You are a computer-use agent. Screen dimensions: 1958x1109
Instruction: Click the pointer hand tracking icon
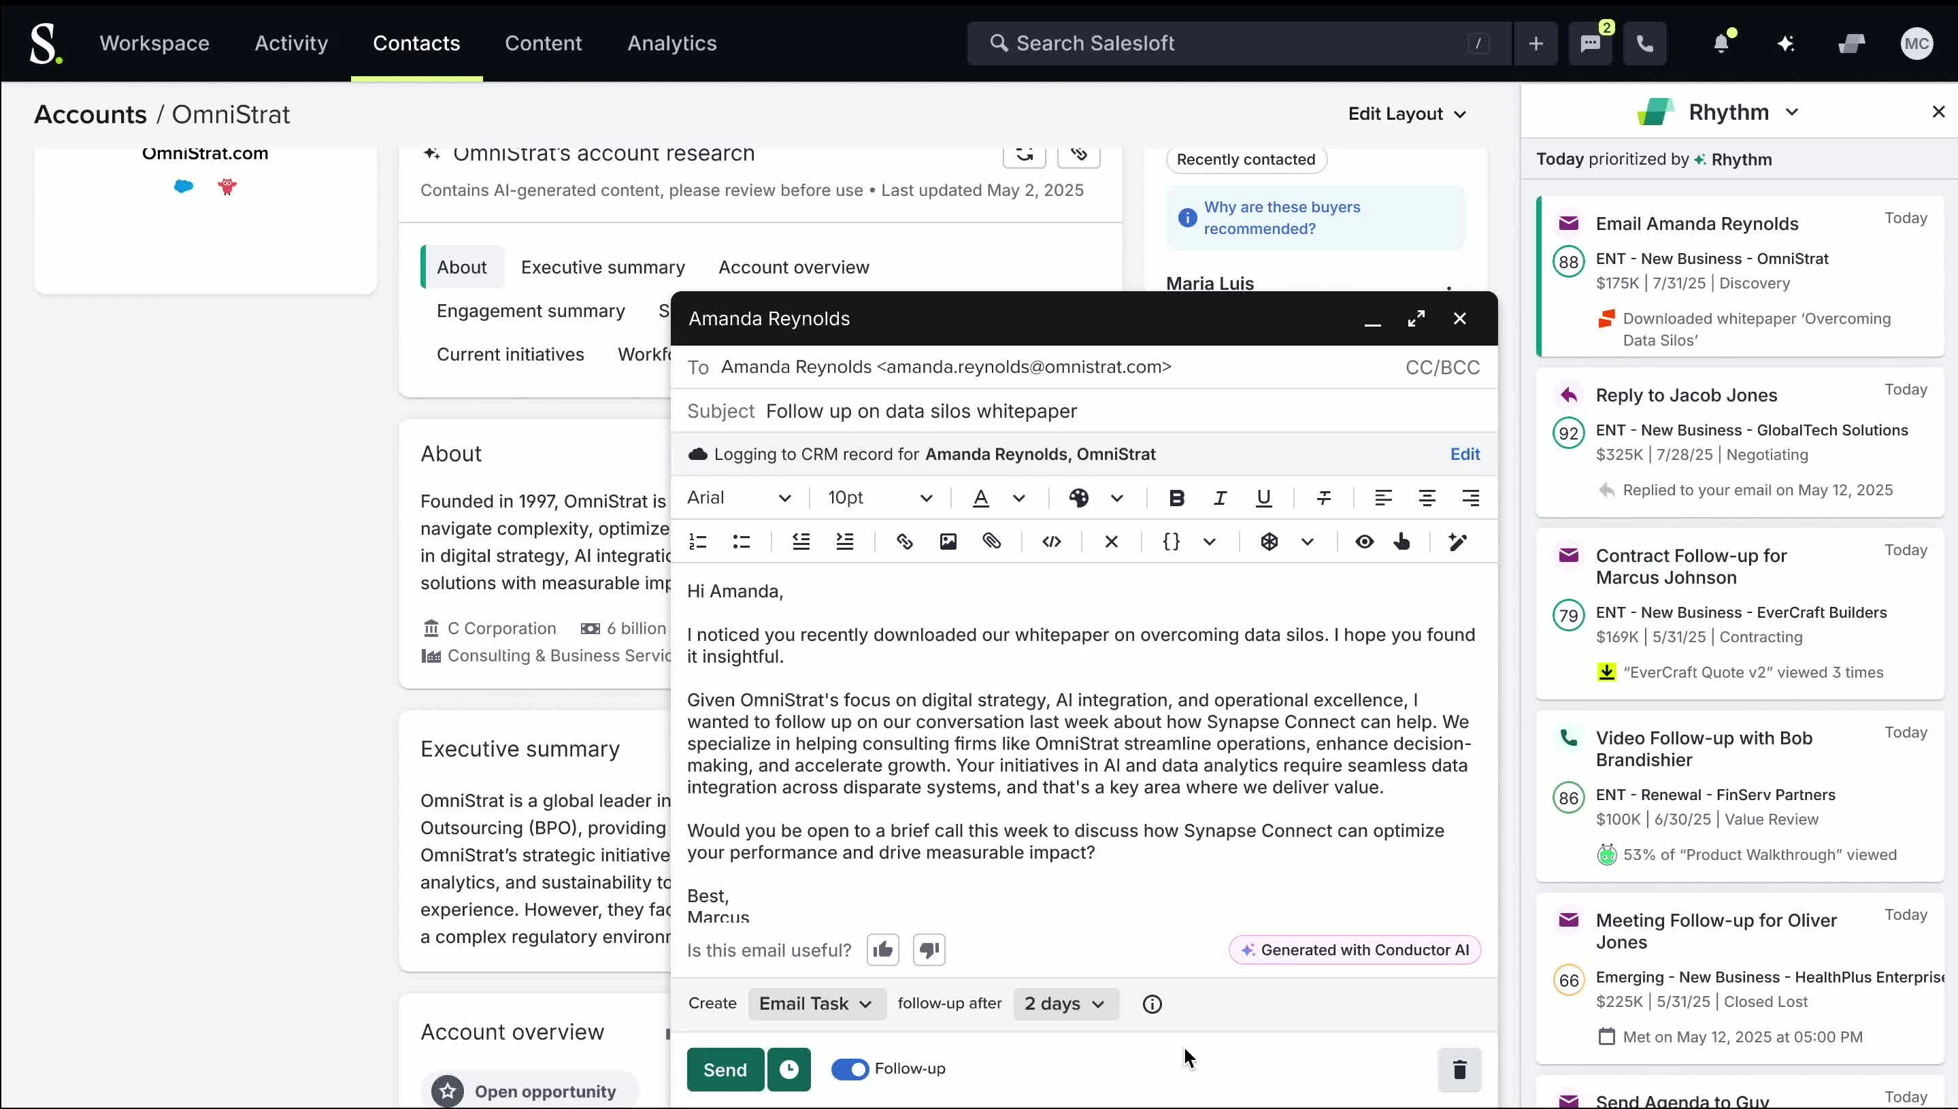pos(1401,542)
